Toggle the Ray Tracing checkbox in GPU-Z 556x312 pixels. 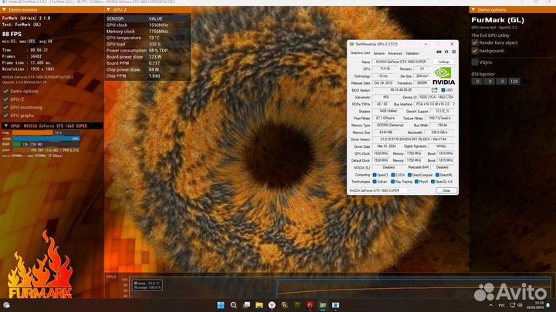click(392, 182)
